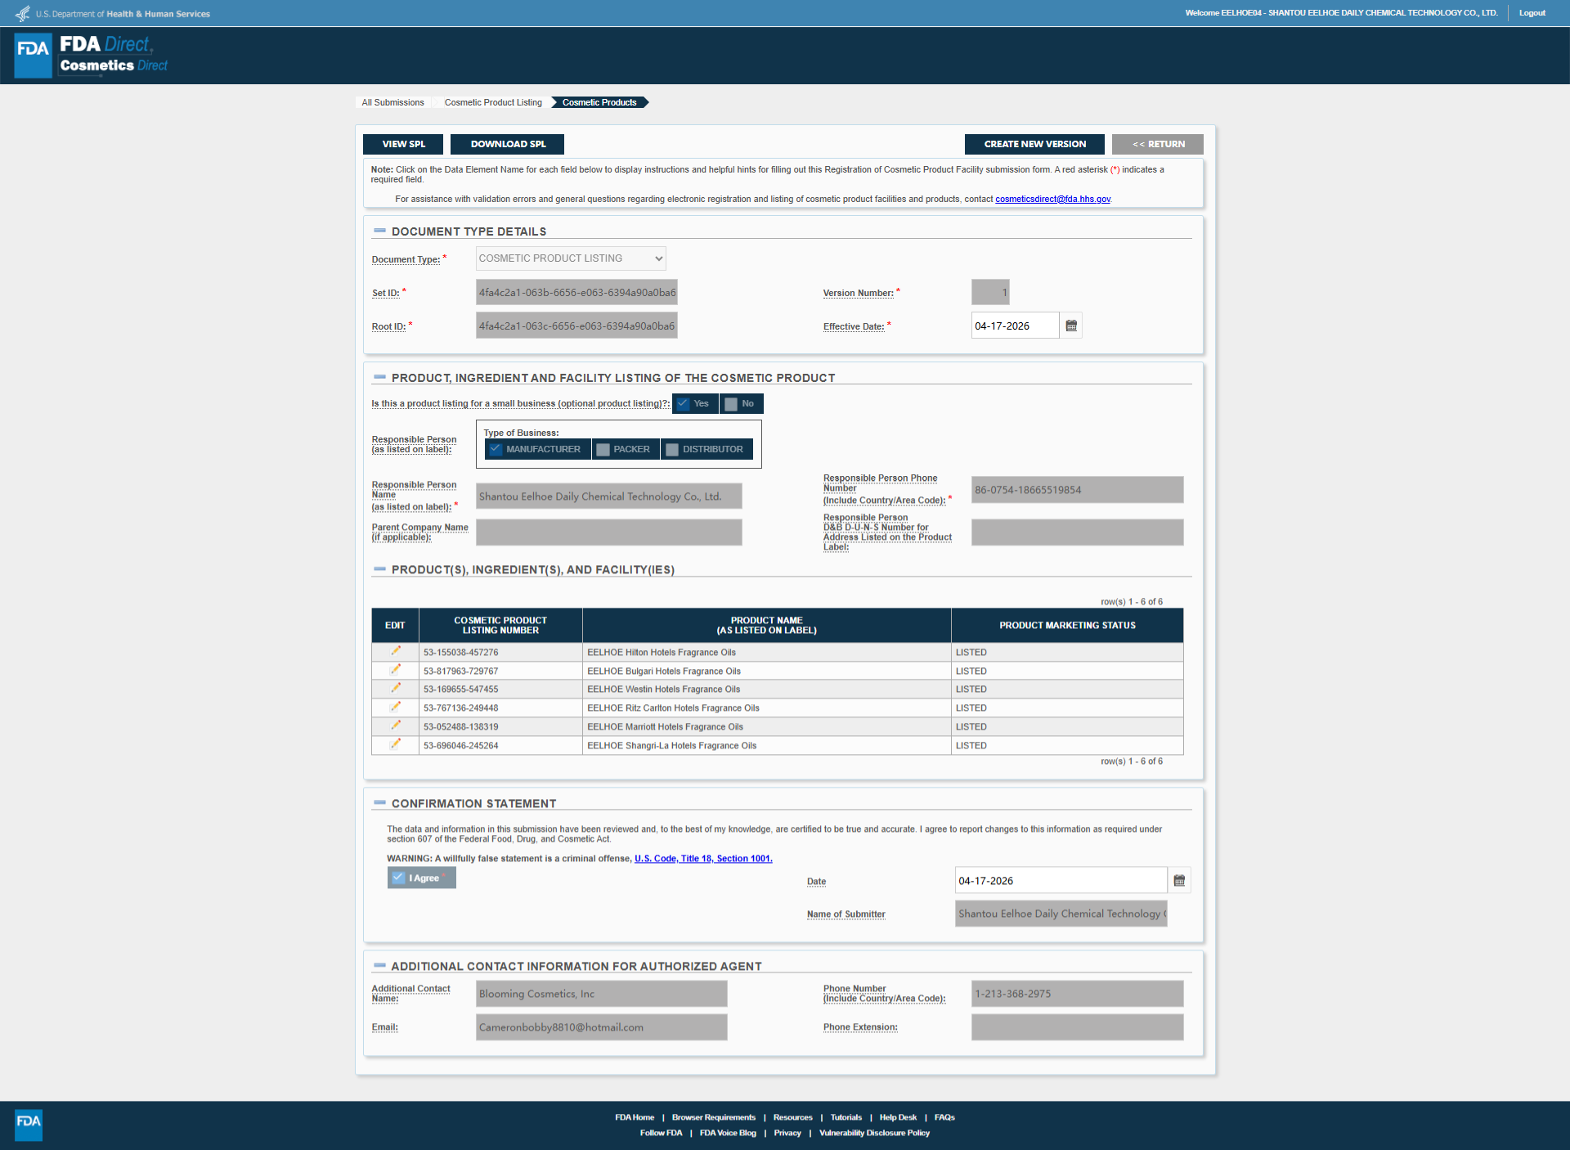The width and height of the screenshot is (1570, 1150).
Task: Open Help Desk footer link
Action: (898, 1117)
